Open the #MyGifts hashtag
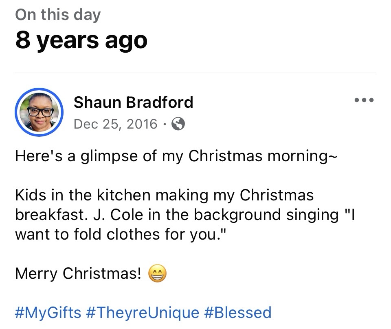391x329 pixels. click(x=48, y=313)
